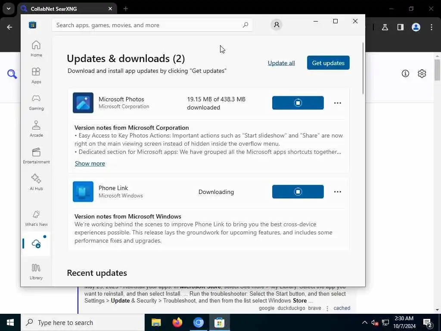Open the Gaming section
The height and width of the screenshot is (331, 441).
click(x=36, y=102)
